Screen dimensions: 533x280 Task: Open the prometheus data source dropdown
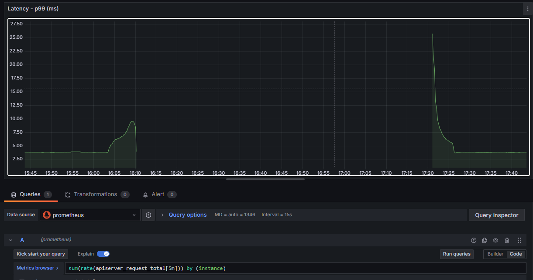(x=90, y=215)
